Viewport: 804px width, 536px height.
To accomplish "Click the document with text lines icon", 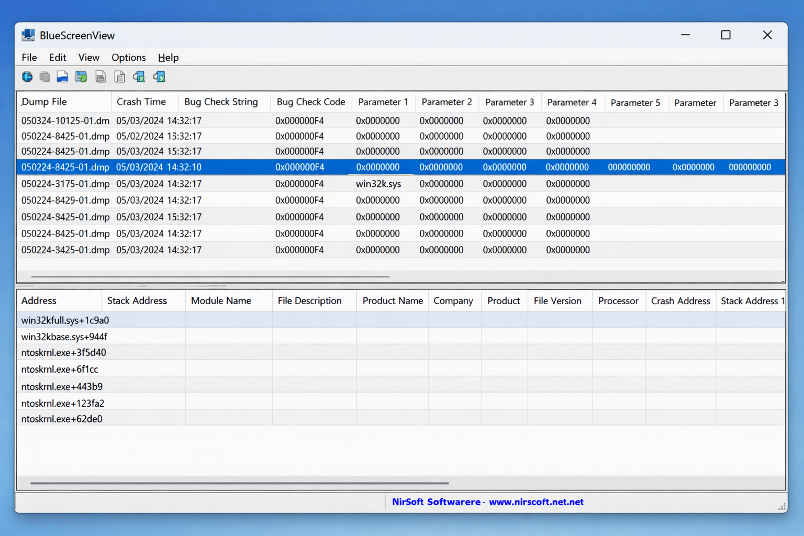I will [x=100, y=77].
